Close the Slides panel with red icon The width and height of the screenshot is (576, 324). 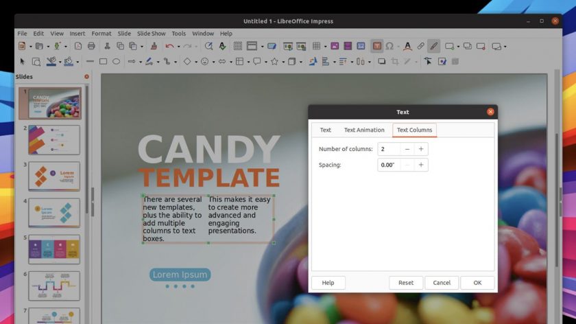pyautogui.click(x=86, y=76)
